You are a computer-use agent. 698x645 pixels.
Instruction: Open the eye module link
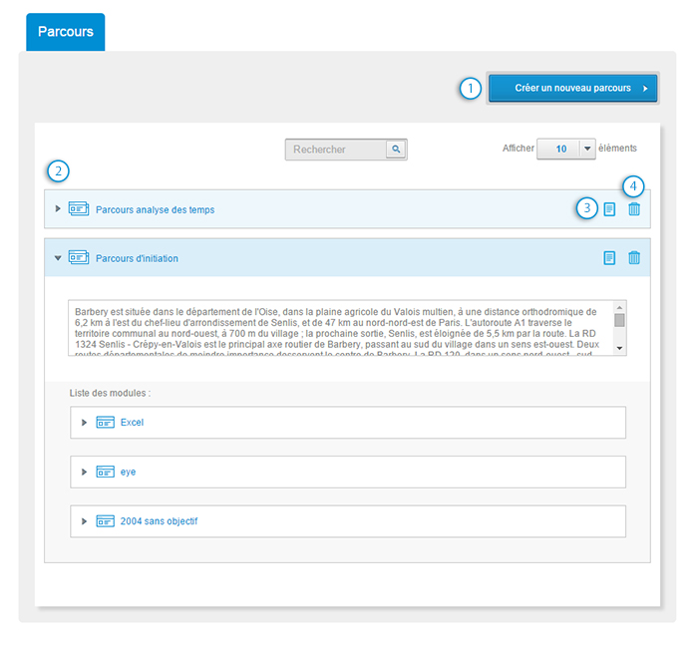point(128,473)
